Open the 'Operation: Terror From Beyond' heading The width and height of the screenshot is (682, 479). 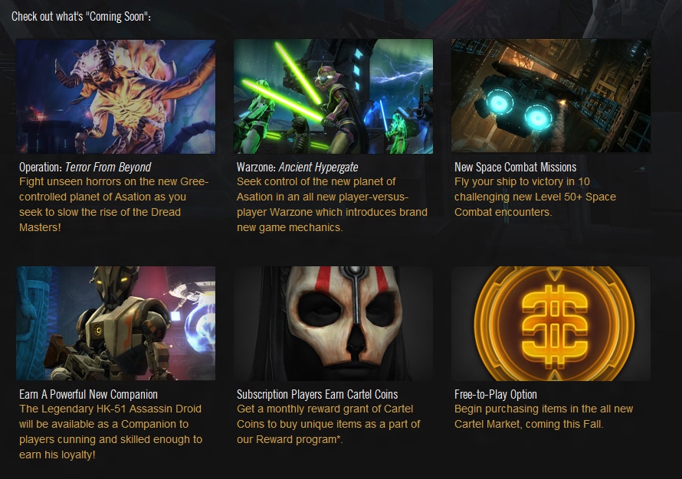(x=85, y=168)
